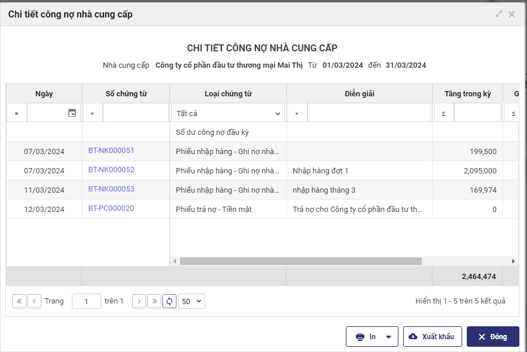Click the Đóng button
The height and width of the screenshot is (352, 527).
pos(493,337)
